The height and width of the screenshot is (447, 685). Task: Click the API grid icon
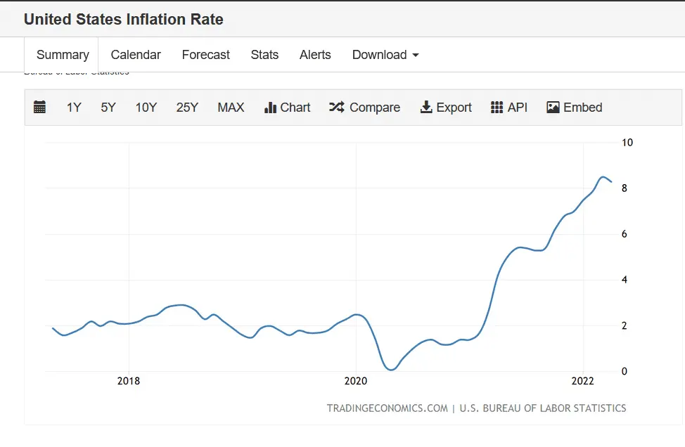[497, 108]
